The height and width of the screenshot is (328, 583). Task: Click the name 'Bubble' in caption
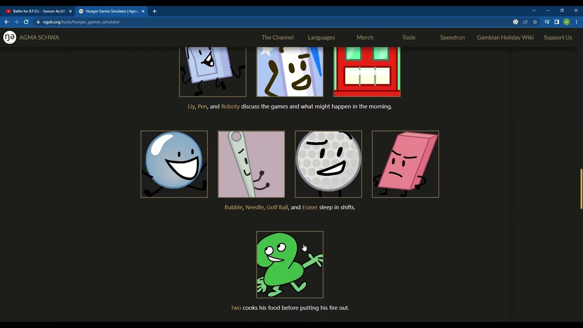point(233,207)
